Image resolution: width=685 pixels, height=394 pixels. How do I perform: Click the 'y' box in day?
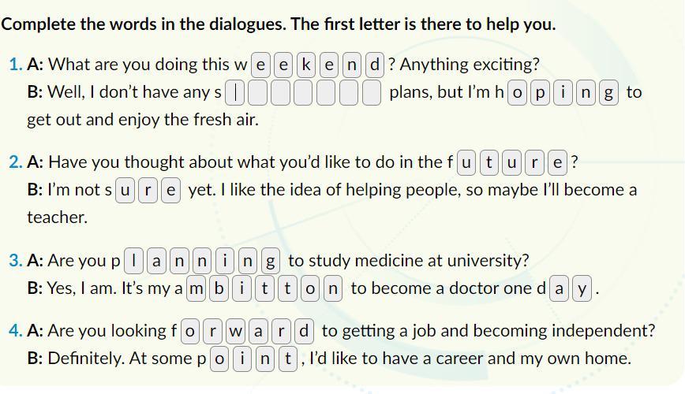point(582,289)
